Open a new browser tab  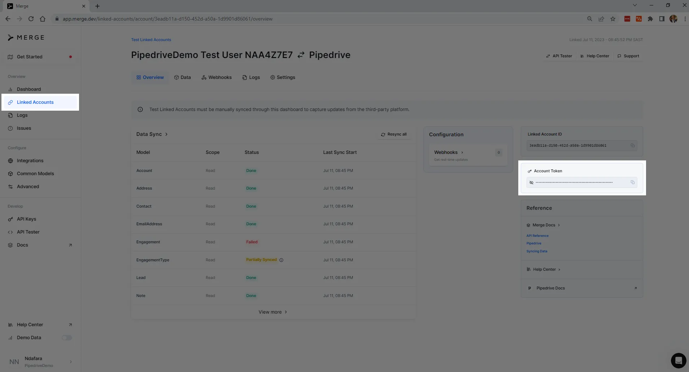[x=97, y=6]
